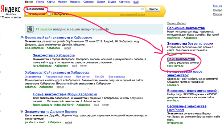Open 'Бесплатный сайт знакомств в Хабаровске' result
Screen dimensions: 222x126
point(59,37)
